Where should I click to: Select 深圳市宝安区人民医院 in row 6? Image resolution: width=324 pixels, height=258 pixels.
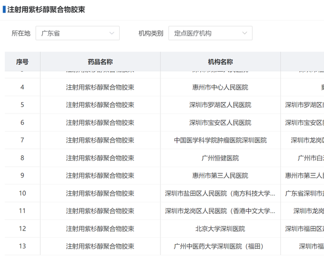[220, 123]
